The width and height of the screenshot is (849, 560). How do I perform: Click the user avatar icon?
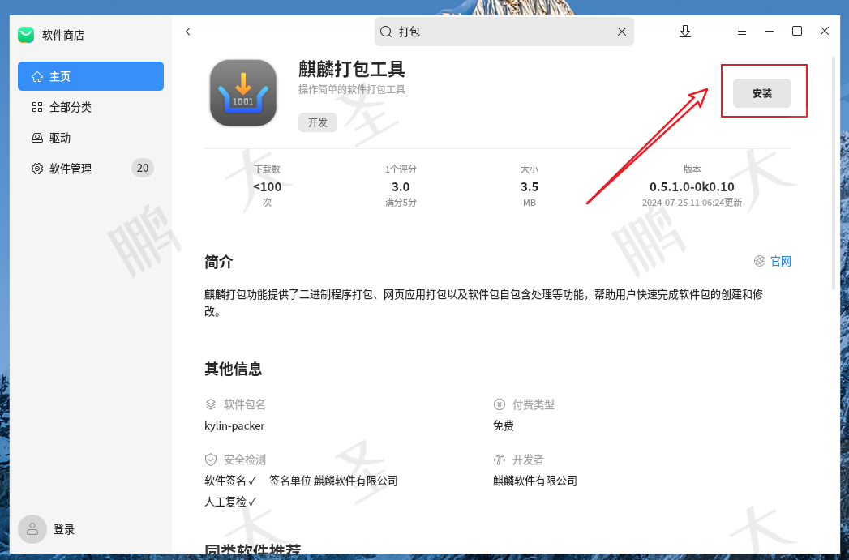click(32, 528)
